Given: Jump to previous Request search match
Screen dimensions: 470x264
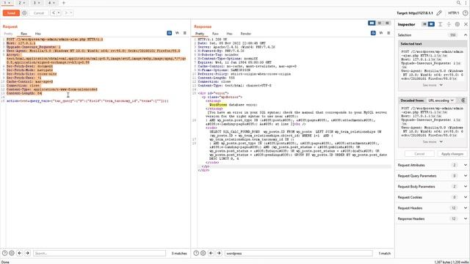Looking at the screenshot, I should tap(20, 253).
